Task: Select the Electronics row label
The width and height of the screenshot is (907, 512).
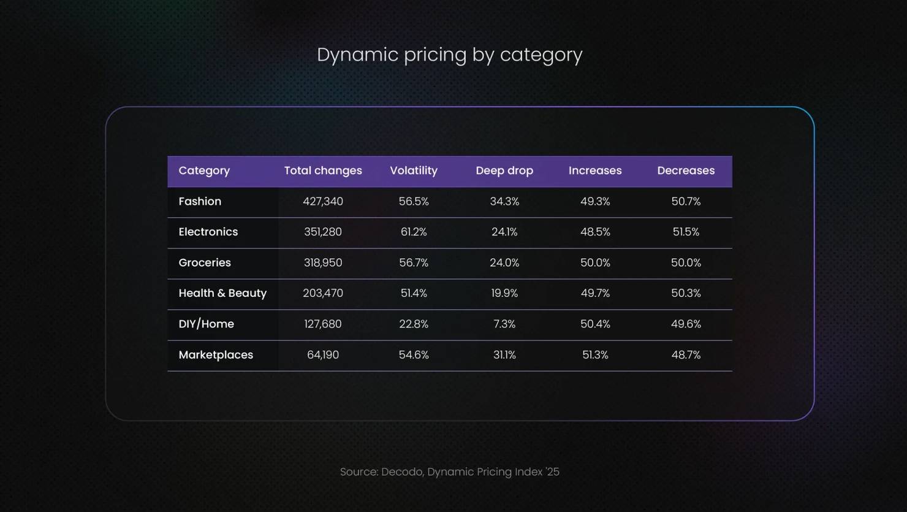Action: click(208, 232)
